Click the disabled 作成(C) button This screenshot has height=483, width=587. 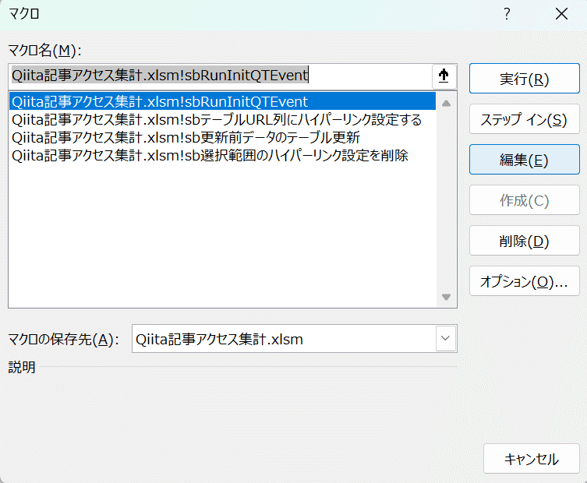coord(524,200)
